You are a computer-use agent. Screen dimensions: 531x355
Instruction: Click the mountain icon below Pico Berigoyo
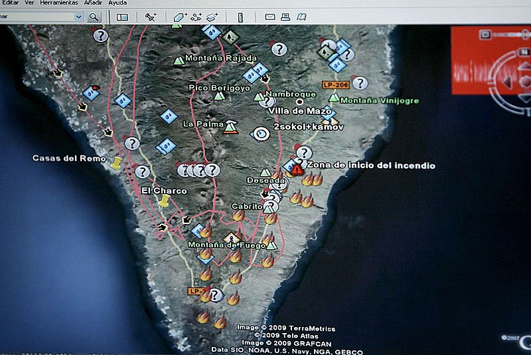[x=220, y=96]
